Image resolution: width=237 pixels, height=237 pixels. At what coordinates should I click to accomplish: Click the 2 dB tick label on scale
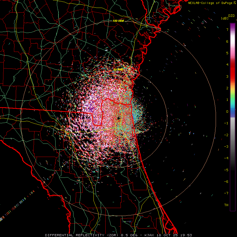click(227, 88)
